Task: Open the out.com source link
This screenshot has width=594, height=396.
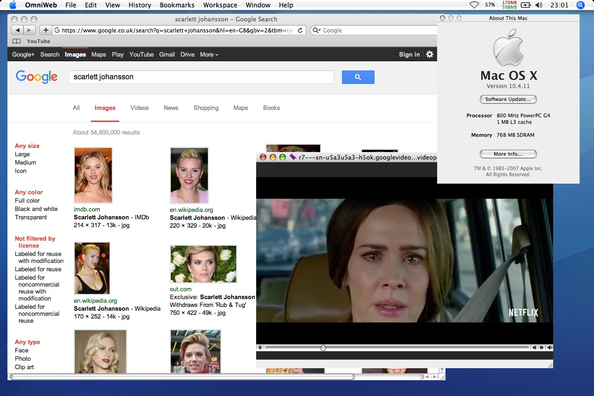Action: coord(181,289)
